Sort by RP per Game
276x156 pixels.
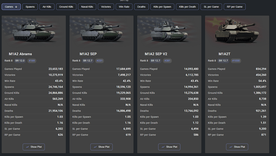234,7
